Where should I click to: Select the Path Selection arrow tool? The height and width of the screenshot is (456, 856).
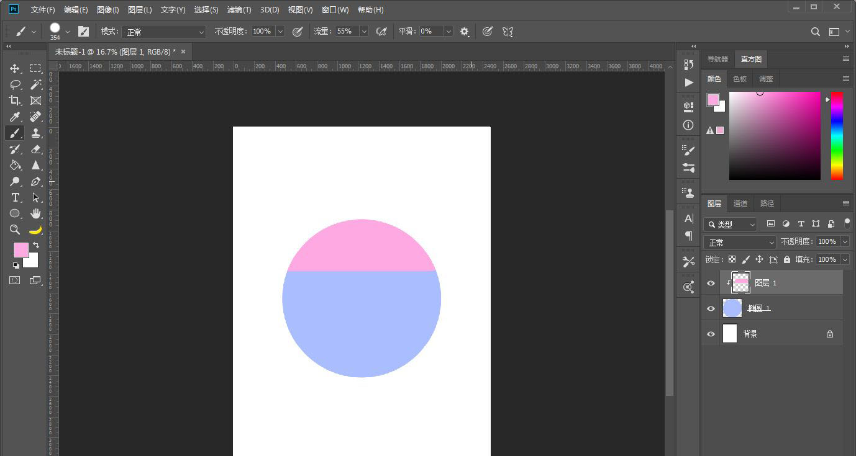35,197
